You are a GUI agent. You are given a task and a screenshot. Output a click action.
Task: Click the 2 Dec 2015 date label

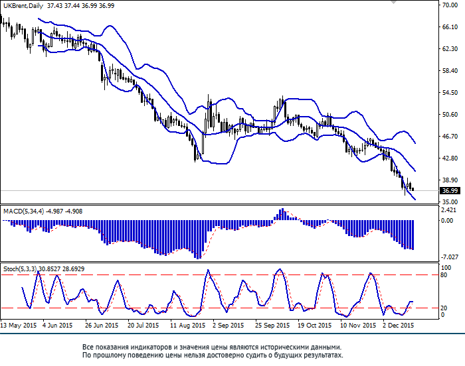click(x=399, y=326)
